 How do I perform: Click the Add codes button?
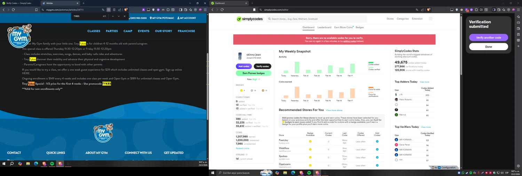tap(244, 66)
